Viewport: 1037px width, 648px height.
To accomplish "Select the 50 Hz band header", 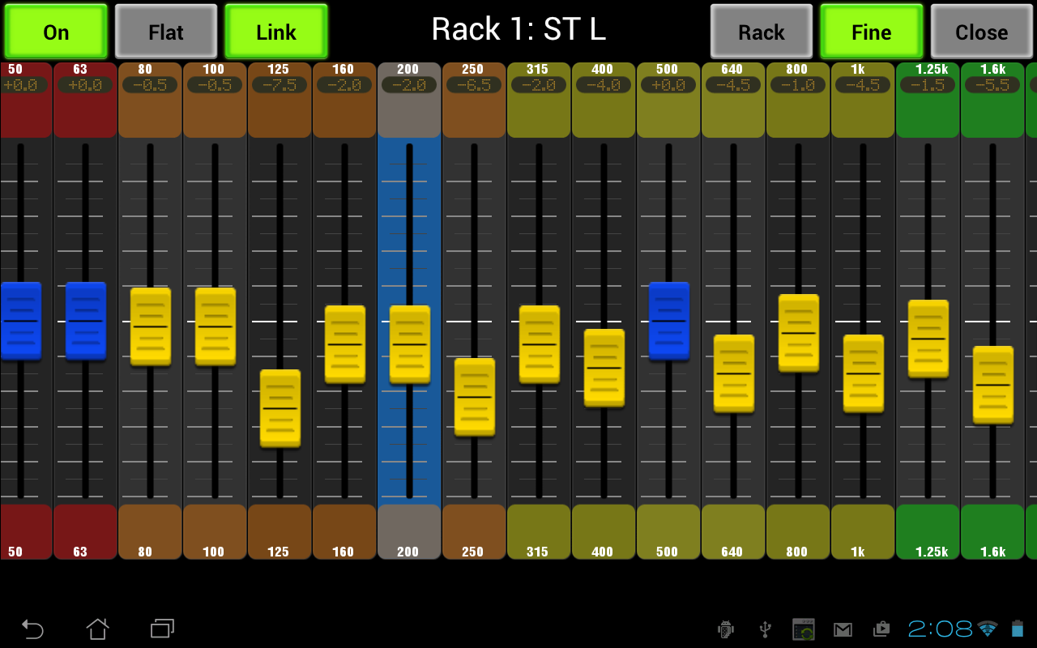I will (x=26, y=100).
